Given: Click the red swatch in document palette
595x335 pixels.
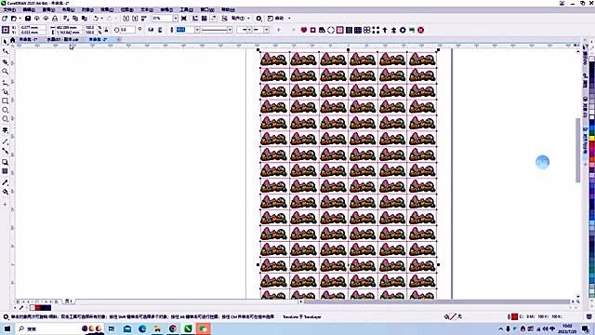Looking at the screenshot, I should (x=37, y=308).
